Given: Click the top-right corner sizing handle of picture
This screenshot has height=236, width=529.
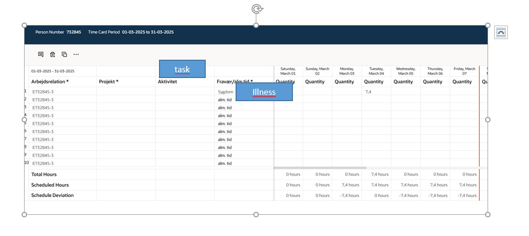Looking at the screenshot, I should pos(488,25).
